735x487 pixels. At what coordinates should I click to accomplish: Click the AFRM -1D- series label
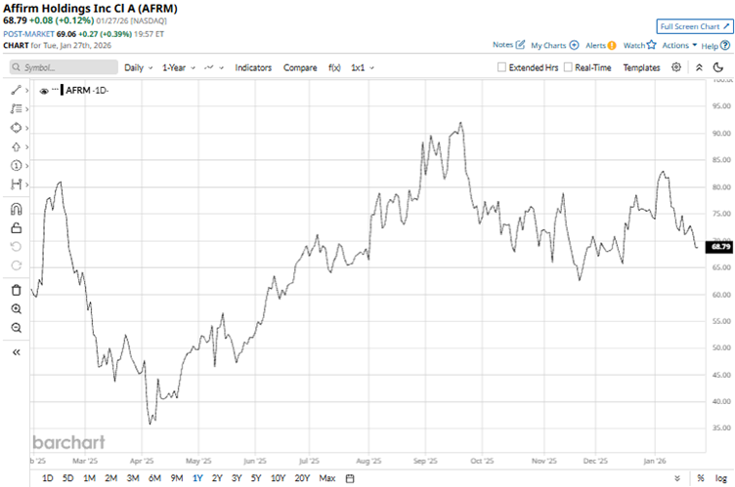click(87, 91)
